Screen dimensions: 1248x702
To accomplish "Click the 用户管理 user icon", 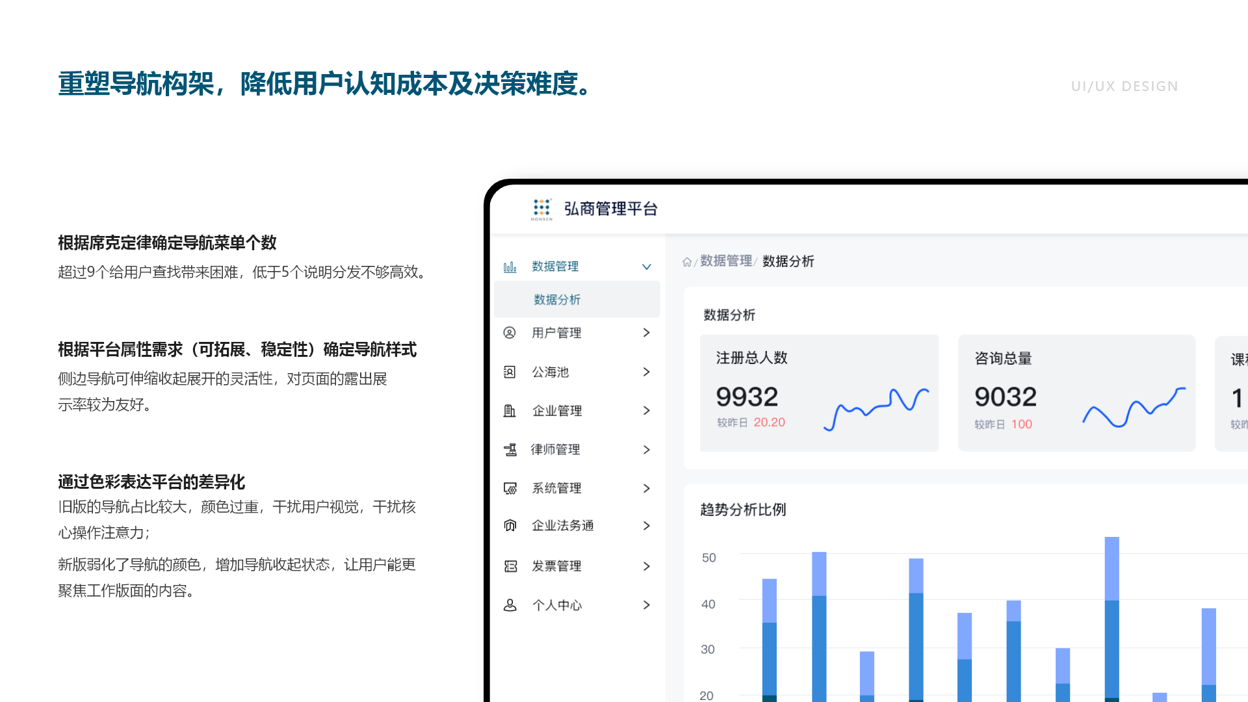I will [x=510, y=333].
